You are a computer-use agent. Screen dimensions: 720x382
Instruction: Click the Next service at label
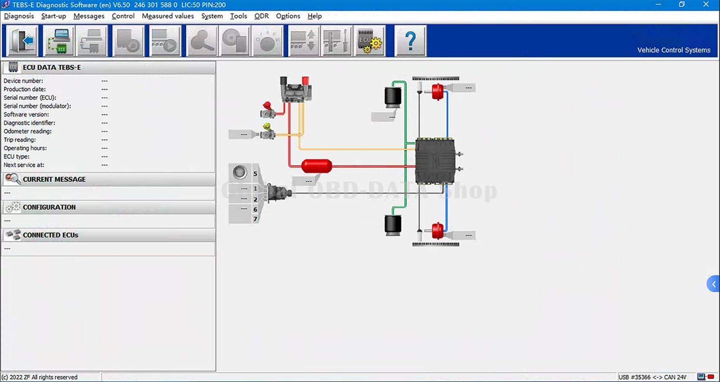(24, 165)
